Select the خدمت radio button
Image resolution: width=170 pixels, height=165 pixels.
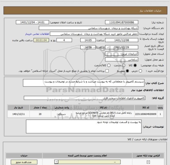[124, 65]
